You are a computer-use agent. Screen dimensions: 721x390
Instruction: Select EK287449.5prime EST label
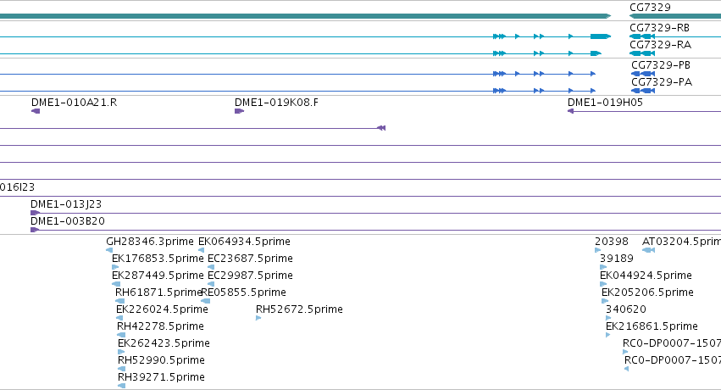(x=158, y=275)
